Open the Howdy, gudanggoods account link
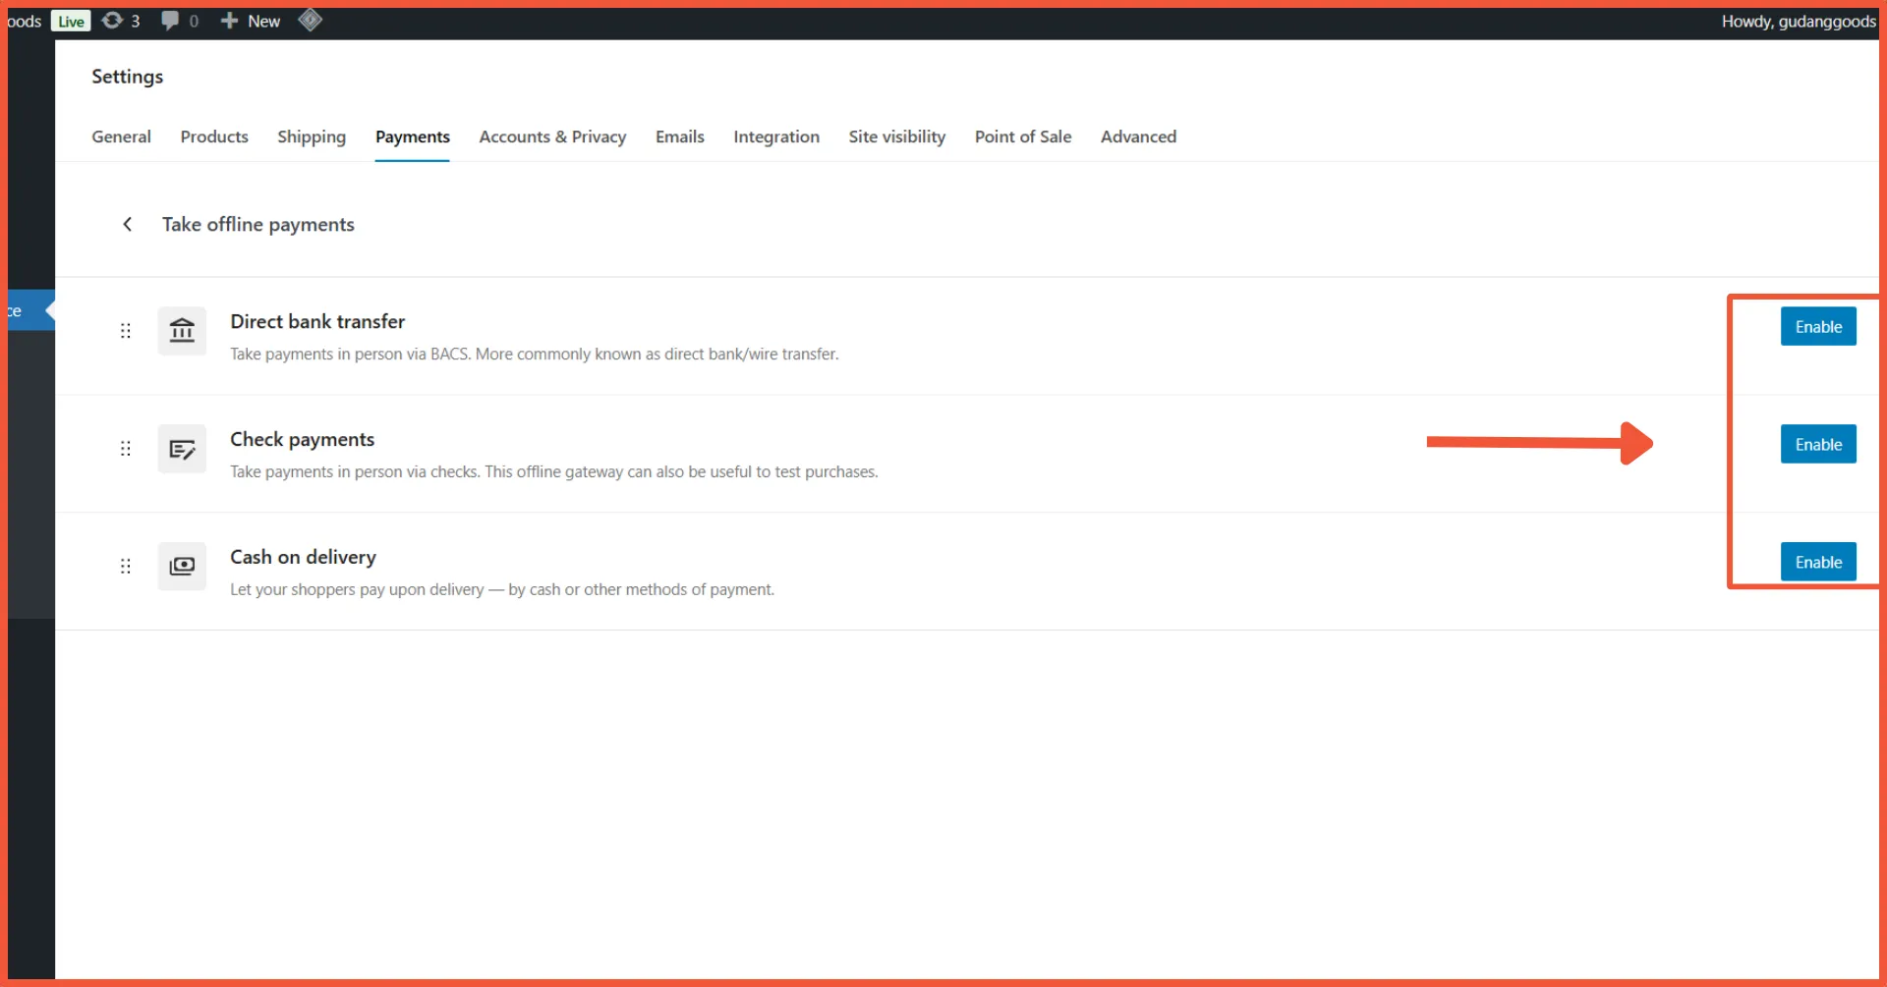This screenshot has width=1887, height=987. coord(1799,20)
